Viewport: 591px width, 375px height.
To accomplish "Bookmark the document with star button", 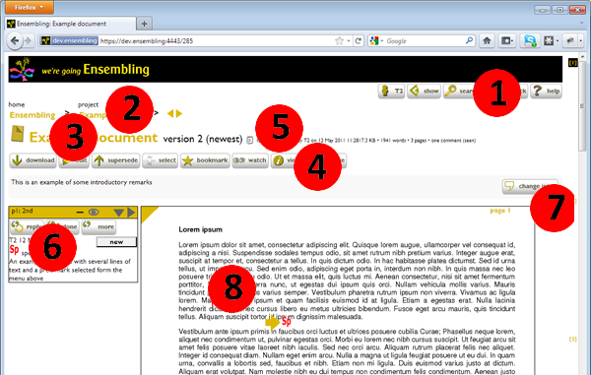I will [x=205, y=160].
